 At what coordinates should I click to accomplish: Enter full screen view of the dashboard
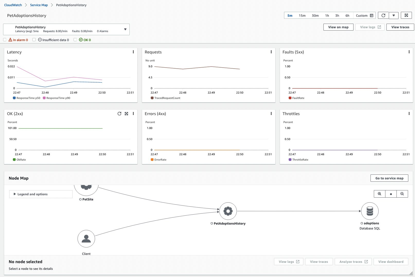pos(406,15)
